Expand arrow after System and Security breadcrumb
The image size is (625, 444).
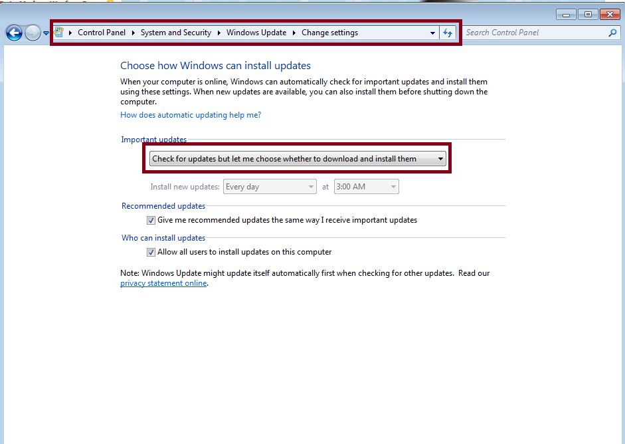[219, 33]
